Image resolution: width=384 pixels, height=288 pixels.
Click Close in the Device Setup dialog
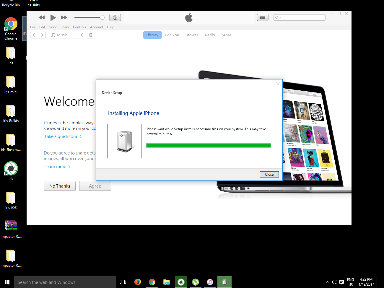(x=269, y=175)
